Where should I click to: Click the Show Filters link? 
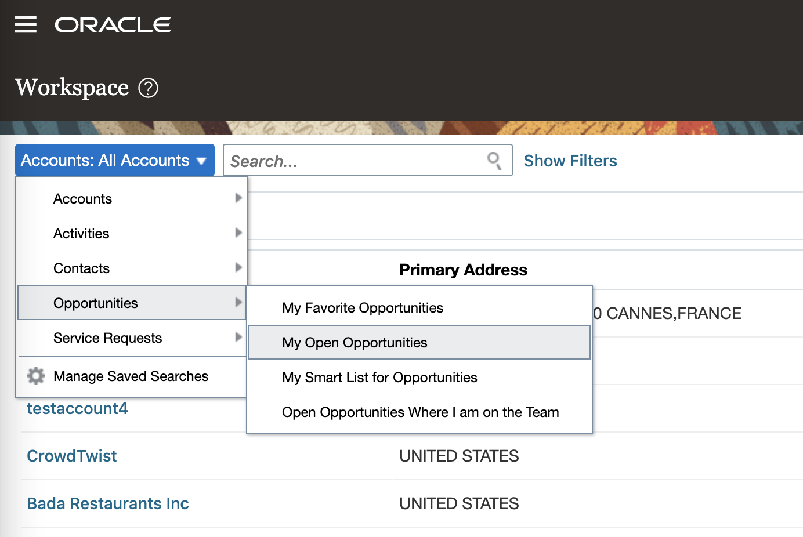[570, 161]
